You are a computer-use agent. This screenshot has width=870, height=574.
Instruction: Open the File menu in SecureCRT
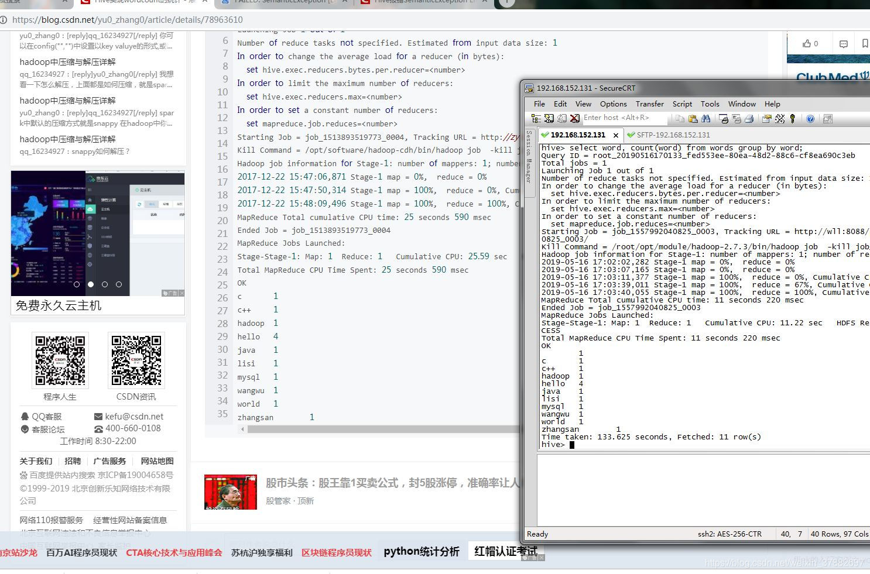[x=539, y=104]
